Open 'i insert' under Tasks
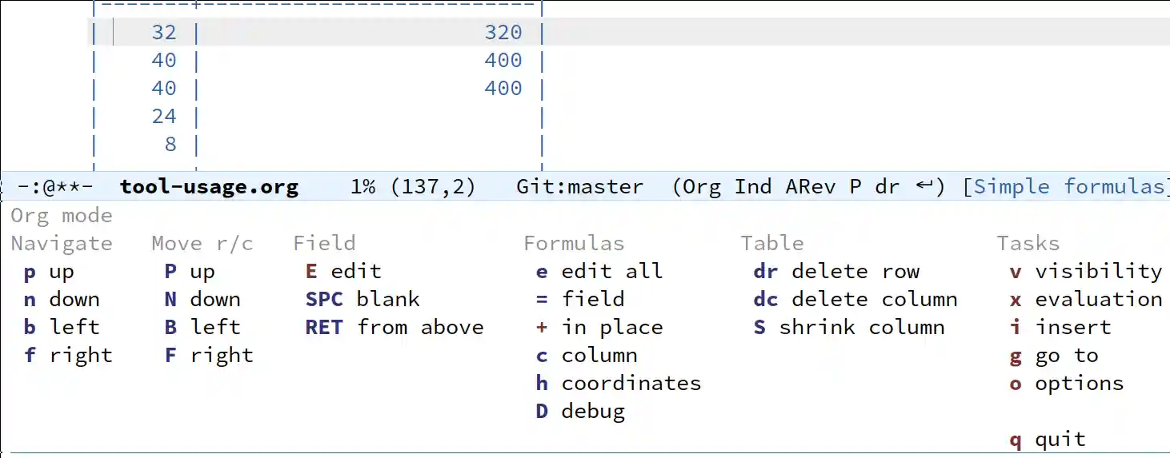Image resolution: width=1170 pixels, height=458 pixels. click(x=1060, y=328)
